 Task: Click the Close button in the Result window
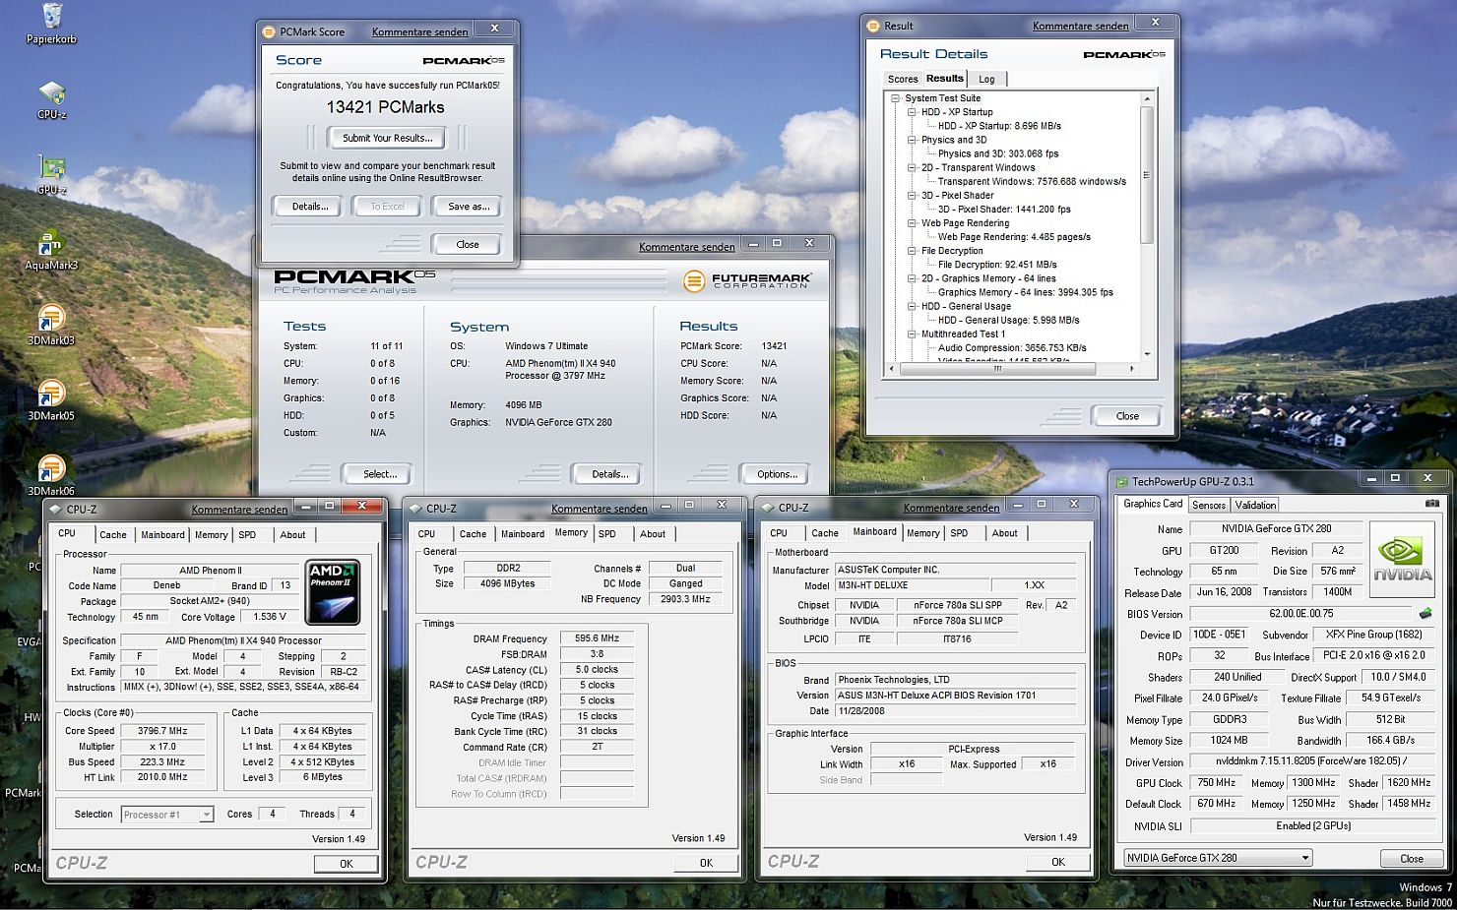[x=1126, y=416]
